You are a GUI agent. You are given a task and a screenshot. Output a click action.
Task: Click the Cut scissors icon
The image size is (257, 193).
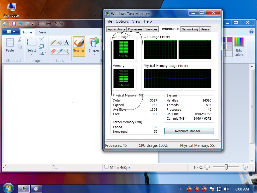[20, 39]
